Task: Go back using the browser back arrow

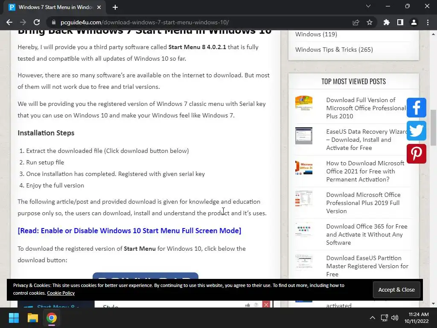Action: point(9,22)
